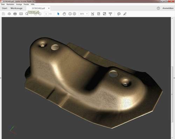Viewport: 175px width, 139px height.
Task: Toggle full screen view icon
Action: tap(105, 14)
